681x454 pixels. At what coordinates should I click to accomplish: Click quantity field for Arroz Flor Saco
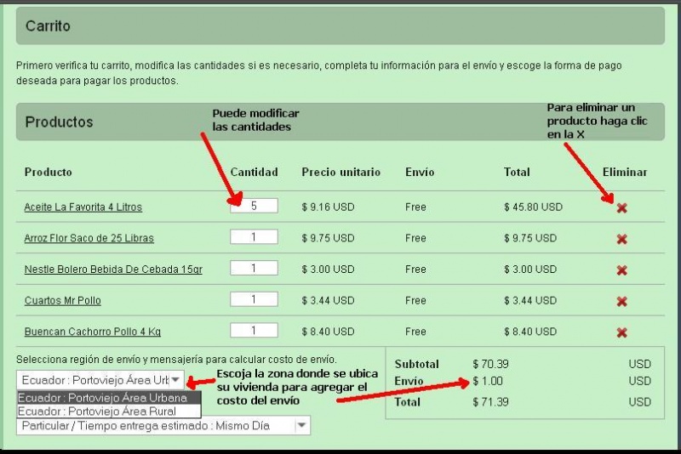[254, 237]
